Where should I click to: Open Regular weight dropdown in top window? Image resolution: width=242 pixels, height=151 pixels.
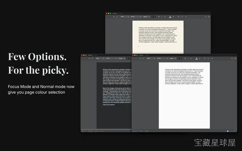point(147,17)
